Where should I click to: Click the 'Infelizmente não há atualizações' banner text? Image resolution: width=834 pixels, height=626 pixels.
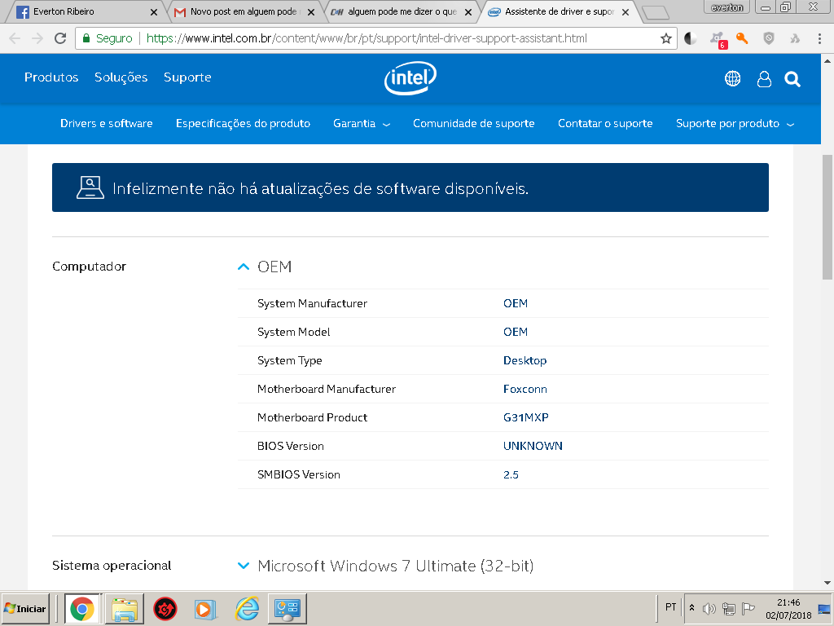320,189
